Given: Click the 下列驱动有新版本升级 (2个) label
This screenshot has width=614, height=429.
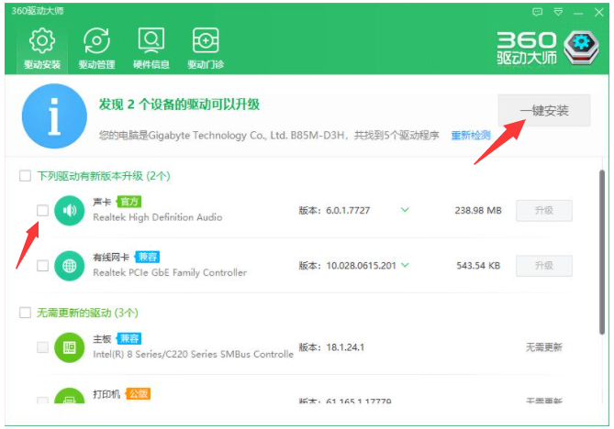Looking at the screenshot, I should coord(104,176).
